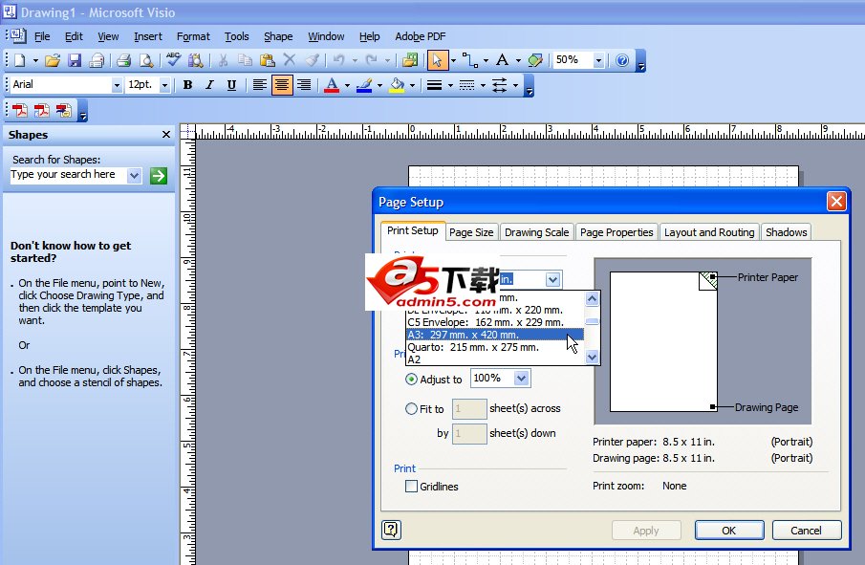Toggle bold formatting
The width and height of the screenshot is (865, 565).
point(187,85)
